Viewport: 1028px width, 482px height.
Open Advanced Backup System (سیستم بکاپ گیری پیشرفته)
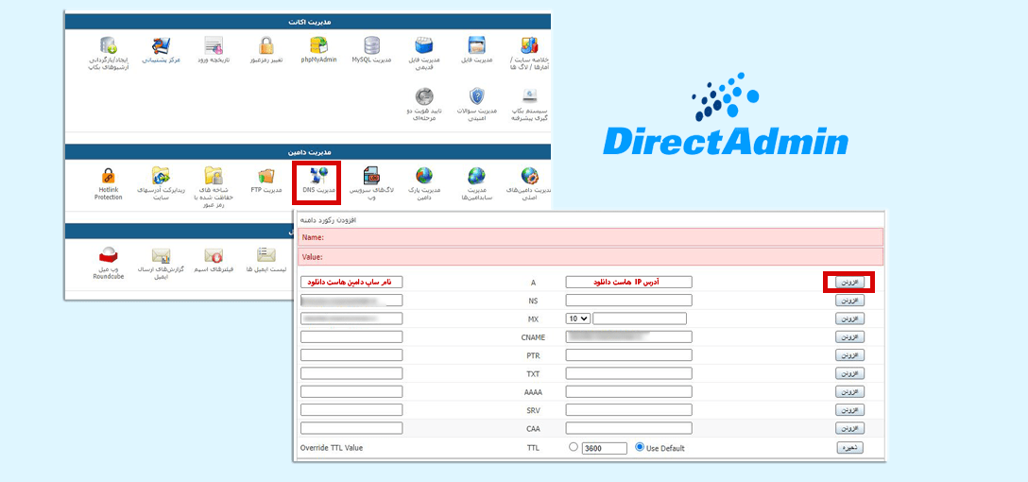click(530, 96)
